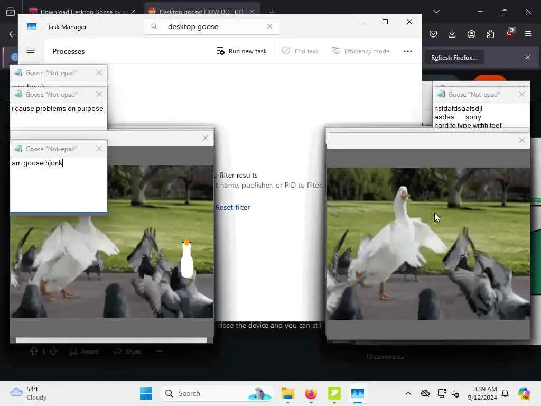This screenshot has width=541, height=406.
Task: Click the uBlock Origin extension icon
Action: point(510,33)
